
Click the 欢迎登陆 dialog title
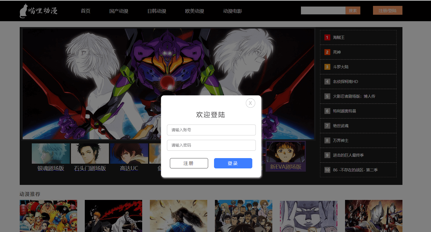pyautogui.click(x=210, y=115)
